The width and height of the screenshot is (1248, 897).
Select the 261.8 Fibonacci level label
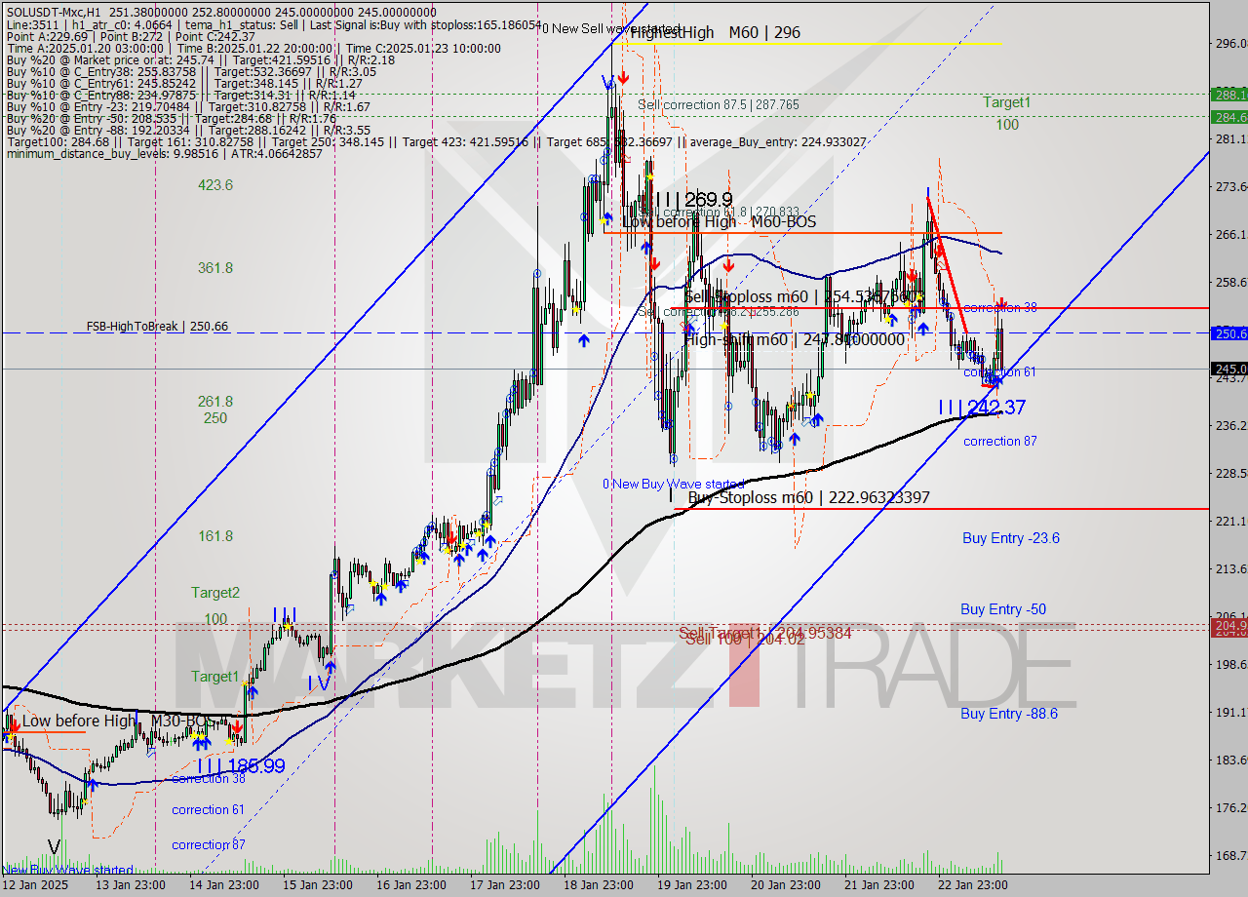[x=215, y=401]
